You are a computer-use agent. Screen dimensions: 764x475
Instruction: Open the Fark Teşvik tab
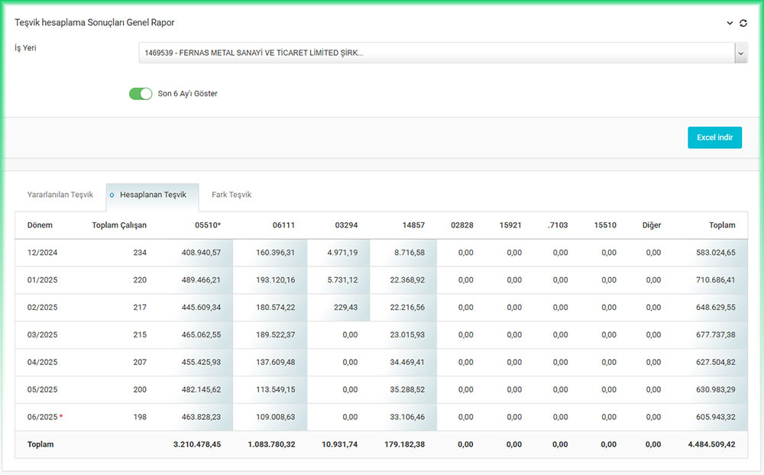(231, 195)
